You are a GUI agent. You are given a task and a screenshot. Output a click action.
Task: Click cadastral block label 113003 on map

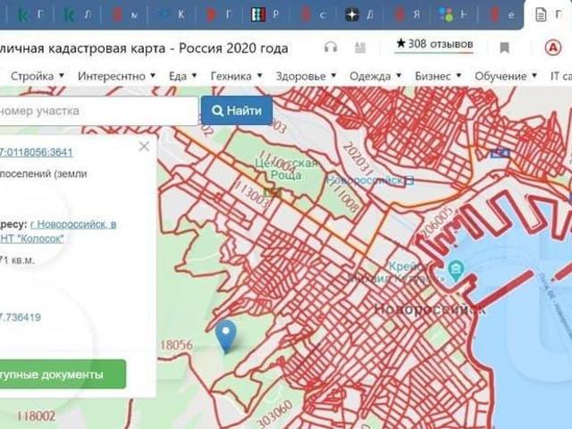point(253,195)
